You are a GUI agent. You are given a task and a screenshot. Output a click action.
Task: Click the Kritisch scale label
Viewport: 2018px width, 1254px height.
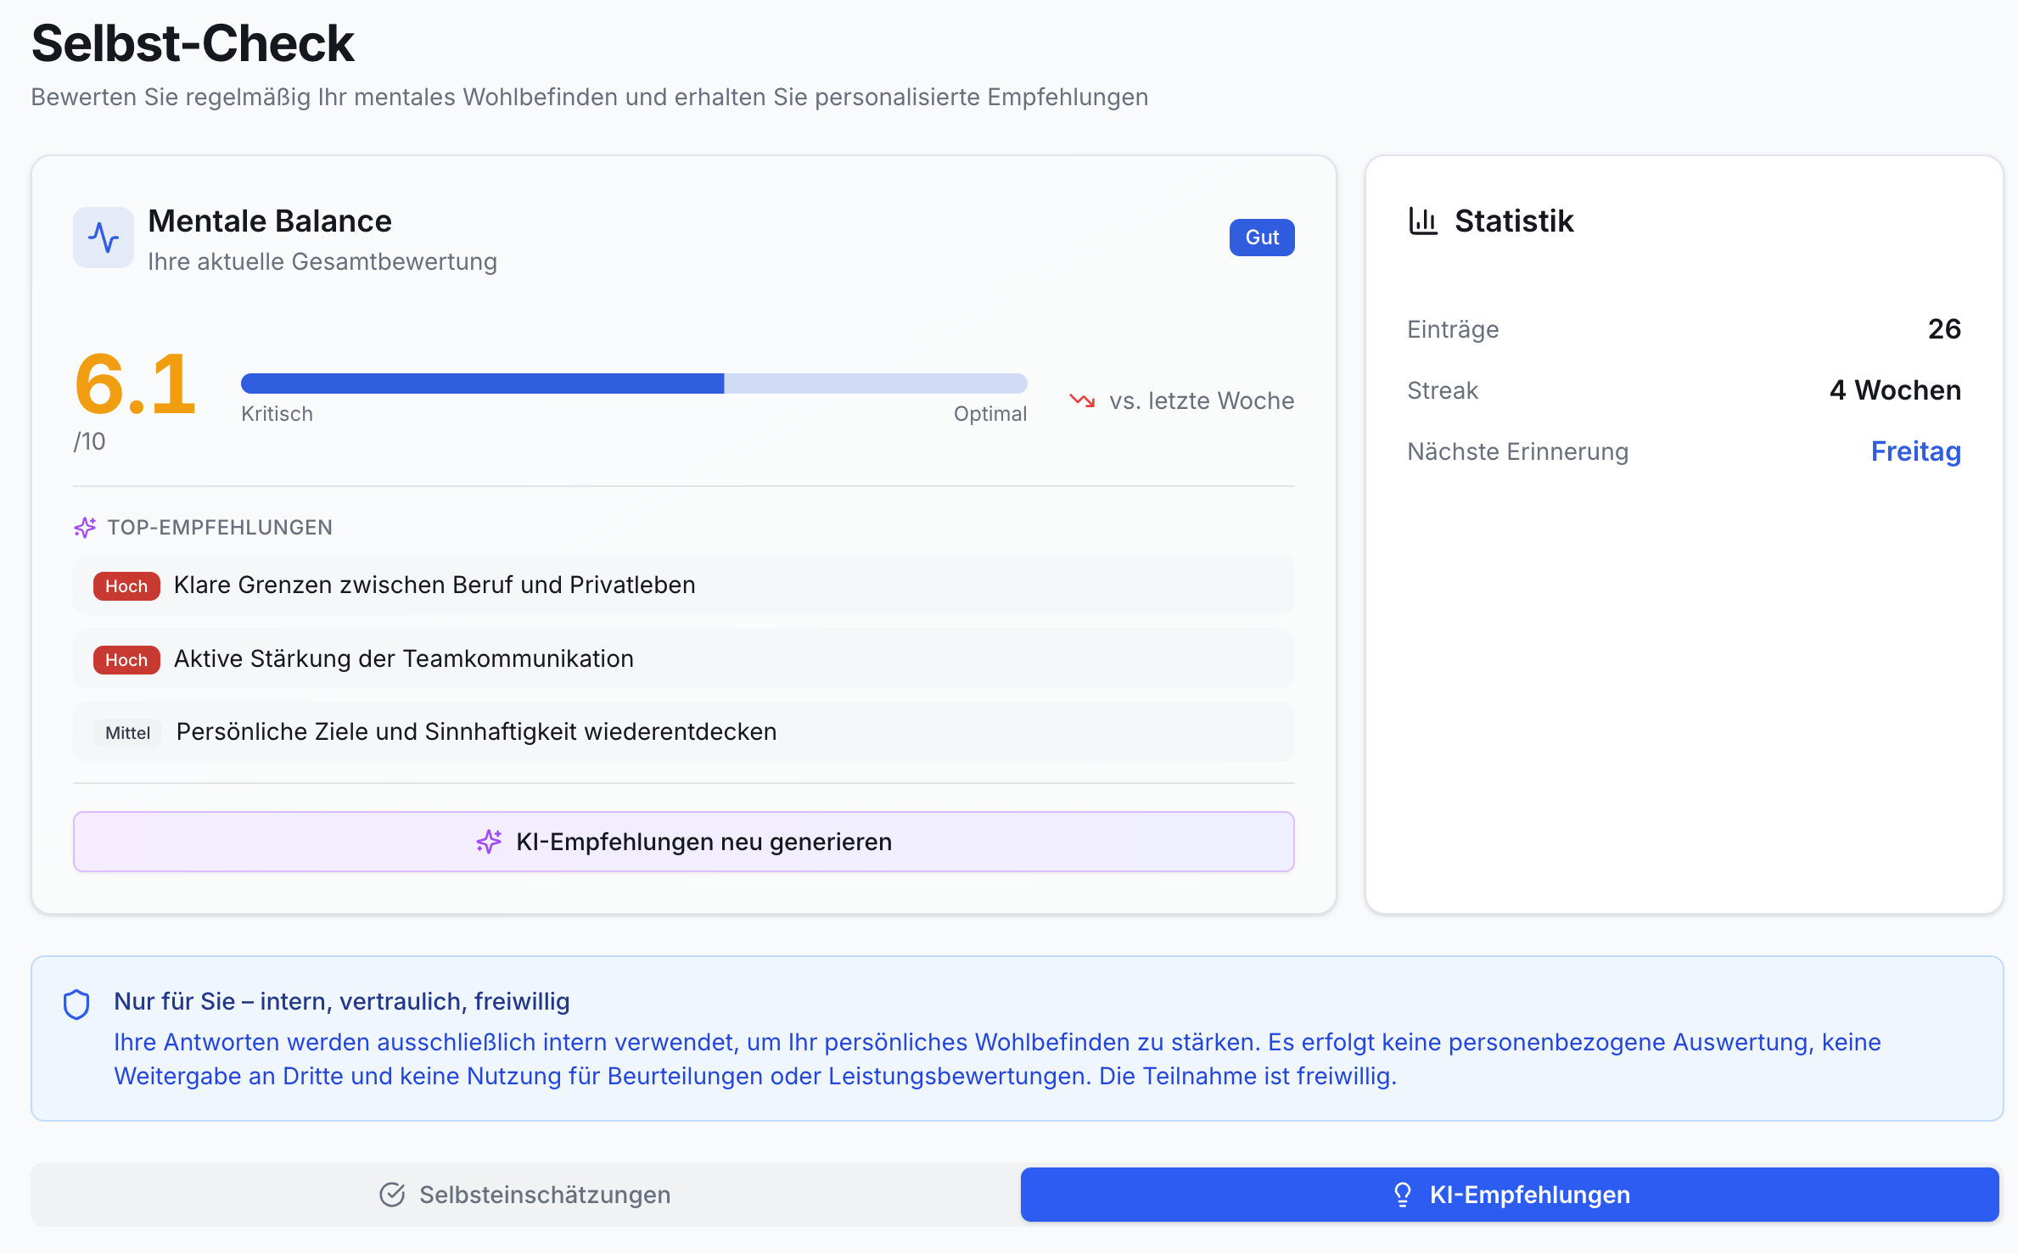(277, 414)
